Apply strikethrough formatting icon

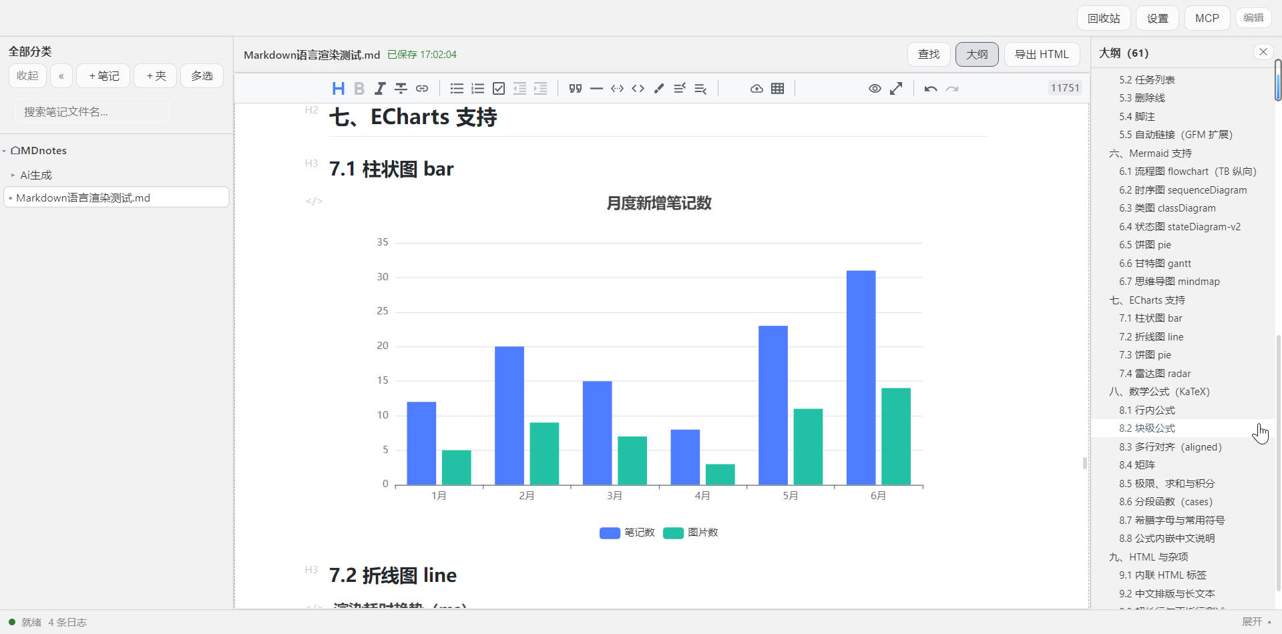(x=401, y=88)
